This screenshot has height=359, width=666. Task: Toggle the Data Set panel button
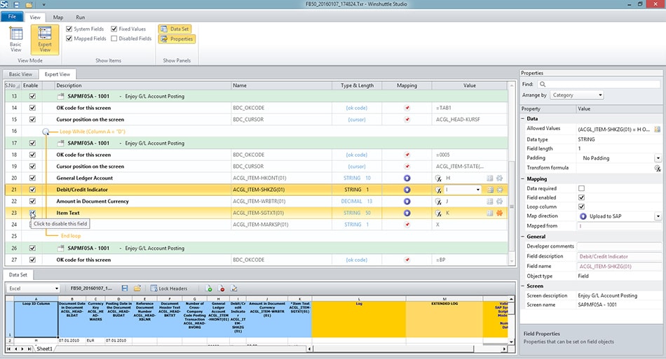pos(175,29)
